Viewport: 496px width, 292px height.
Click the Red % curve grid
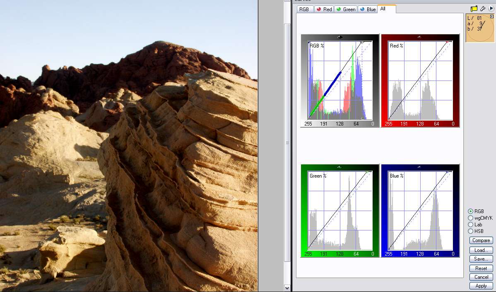pyautogui.click(x=420, y=81)
